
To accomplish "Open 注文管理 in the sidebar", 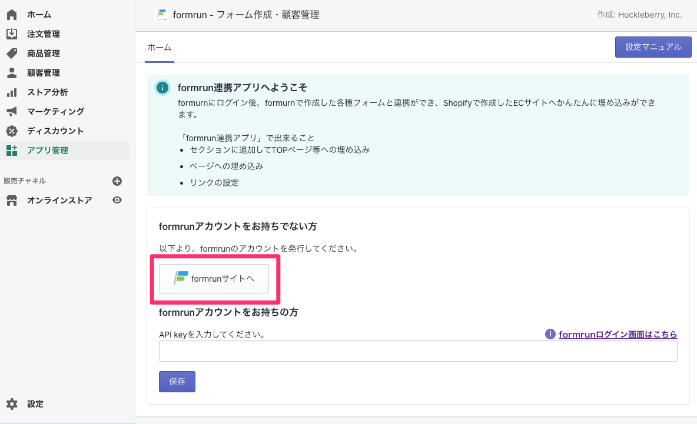I will 44,34.
